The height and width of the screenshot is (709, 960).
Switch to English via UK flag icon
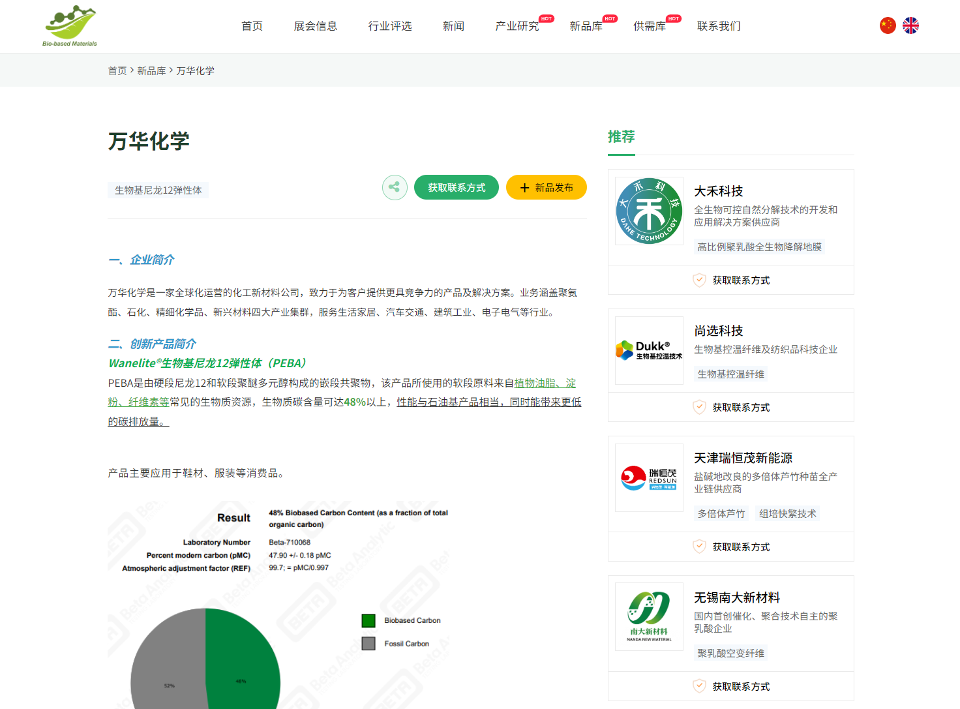[x=910, y=25]
